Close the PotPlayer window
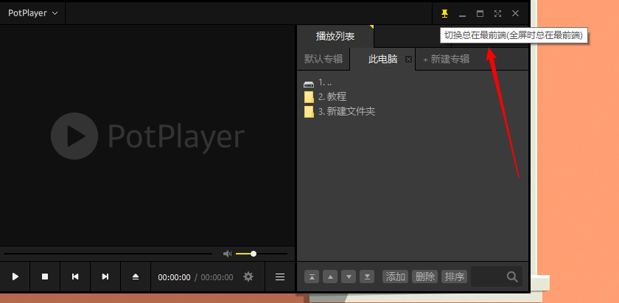Screen dimensions: 619x303 (515, 13)
